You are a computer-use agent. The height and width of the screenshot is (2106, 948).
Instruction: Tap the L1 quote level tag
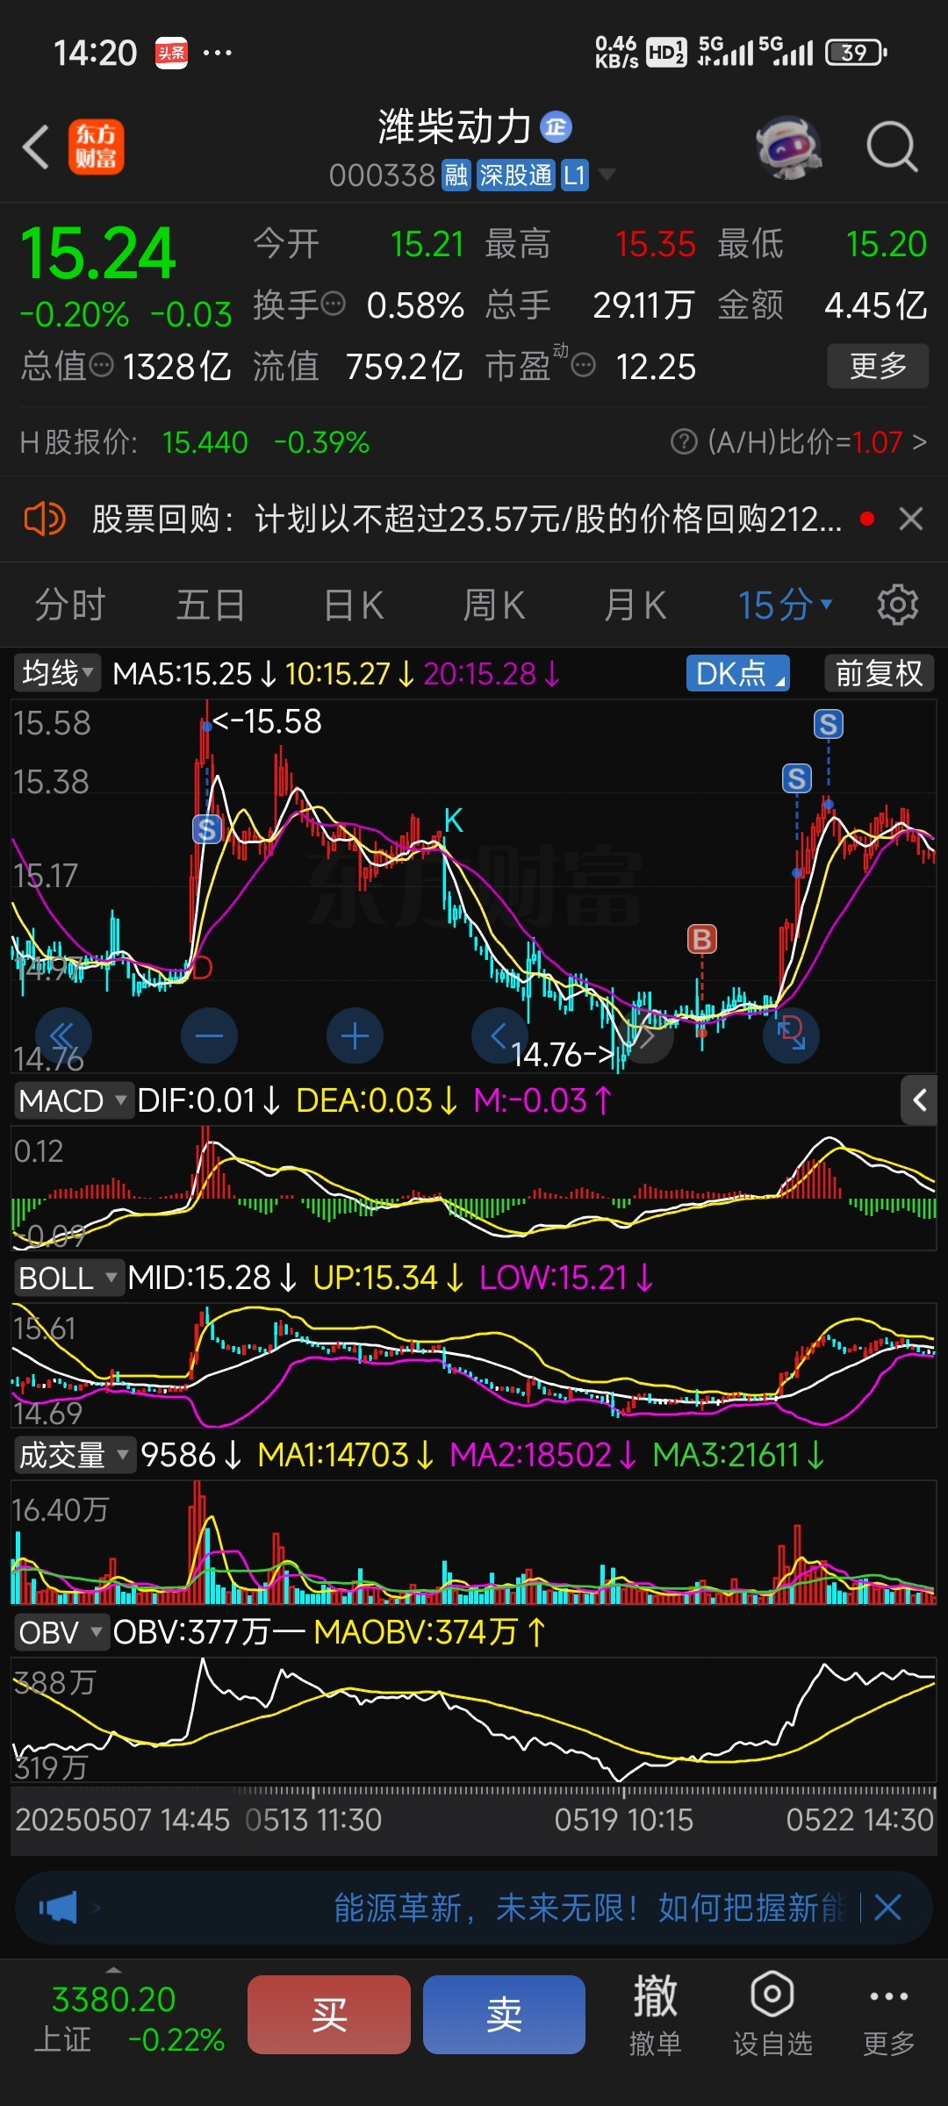pos(574,175)
